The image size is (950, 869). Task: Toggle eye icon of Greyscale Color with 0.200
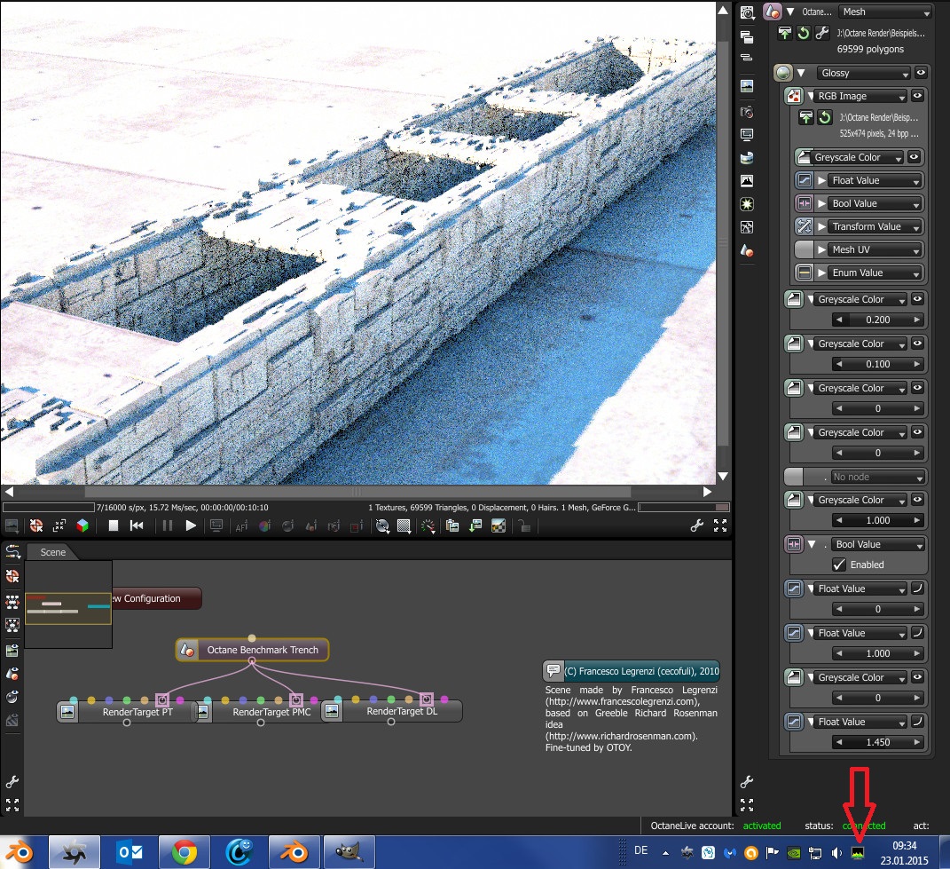(918, 299)
